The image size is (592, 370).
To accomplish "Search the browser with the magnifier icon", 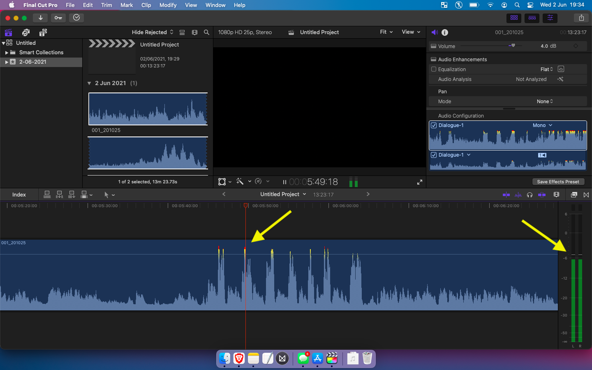I will click(206, 32).
